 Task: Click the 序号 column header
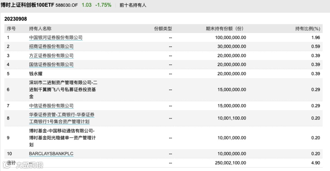pos(11,28)
